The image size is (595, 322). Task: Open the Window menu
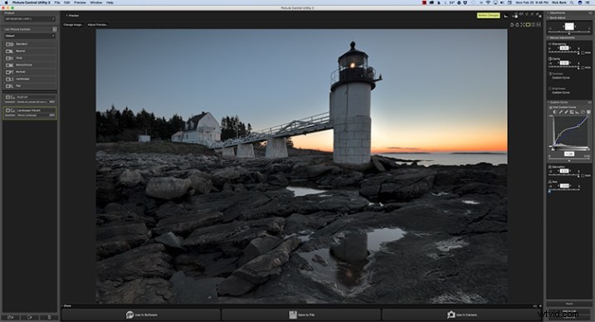pyautogui.click(x=96, y=2)
